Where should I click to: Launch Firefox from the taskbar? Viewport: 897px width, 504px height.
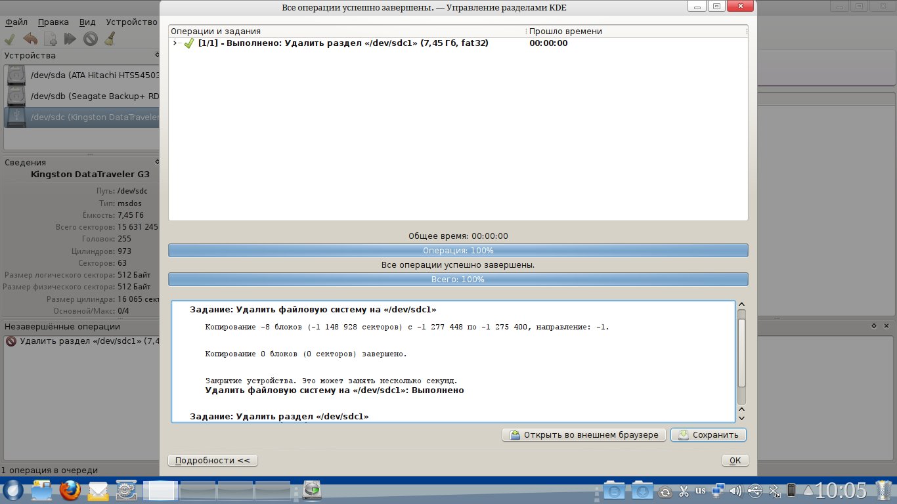pyautogui.click(x=70, y=490)
